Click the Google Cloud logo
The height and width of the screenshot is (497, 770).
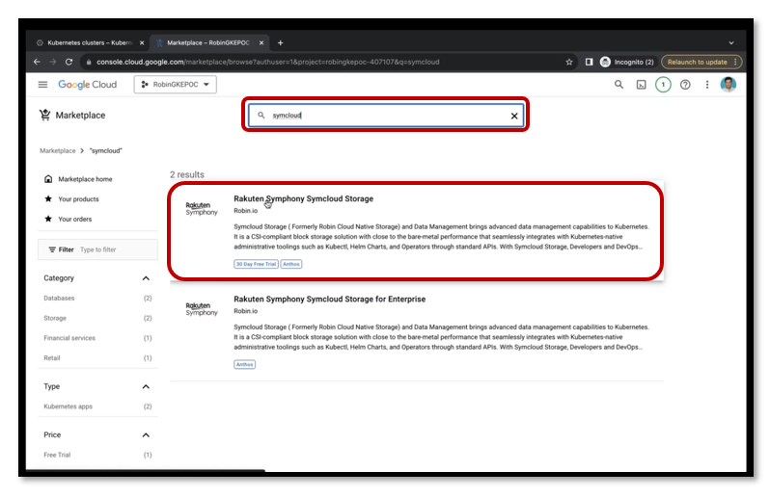pos(88,85)
